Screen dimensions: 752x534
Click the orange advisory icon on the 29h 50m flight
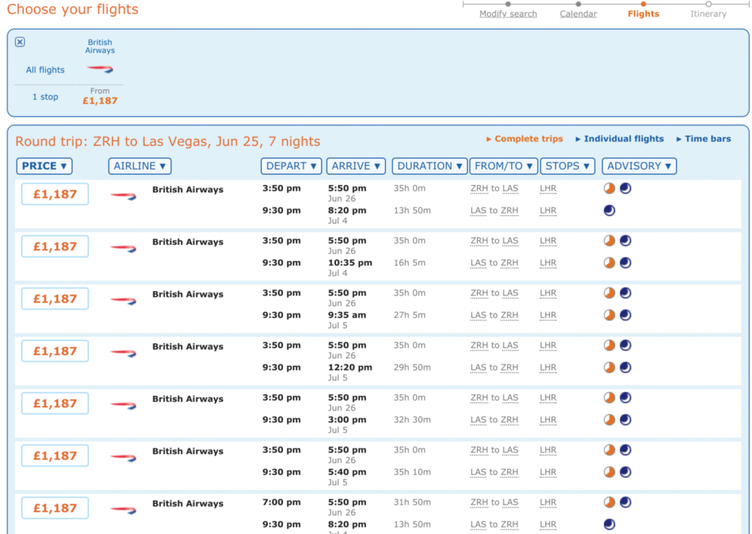609,367
